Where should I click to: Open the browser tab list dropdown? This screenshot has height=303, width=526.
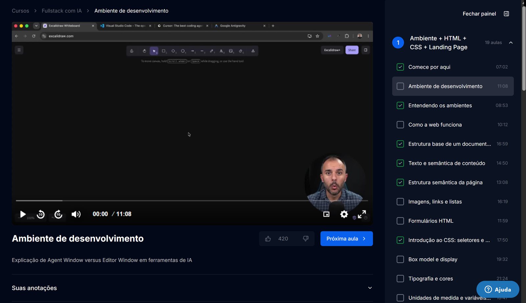point(36,26)
